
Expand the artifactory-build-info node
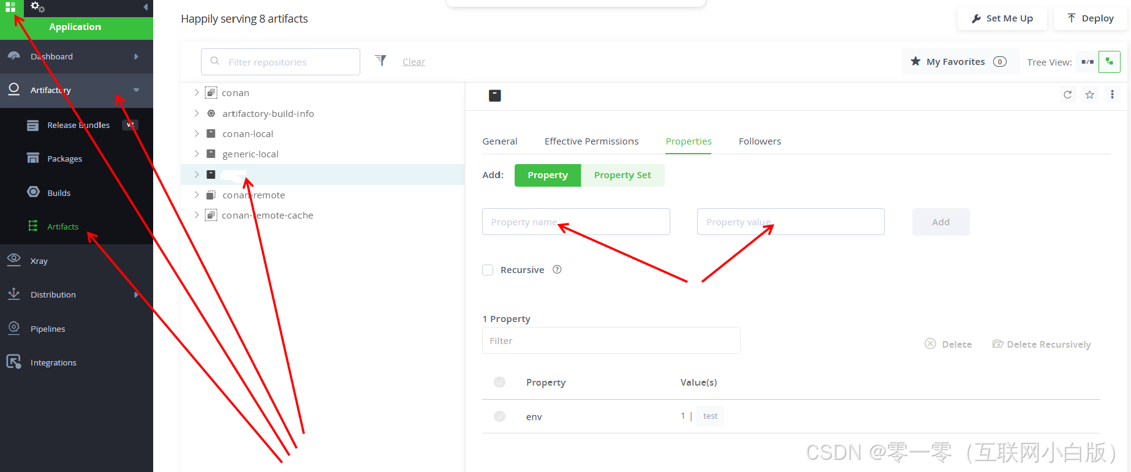pos(197,113)
